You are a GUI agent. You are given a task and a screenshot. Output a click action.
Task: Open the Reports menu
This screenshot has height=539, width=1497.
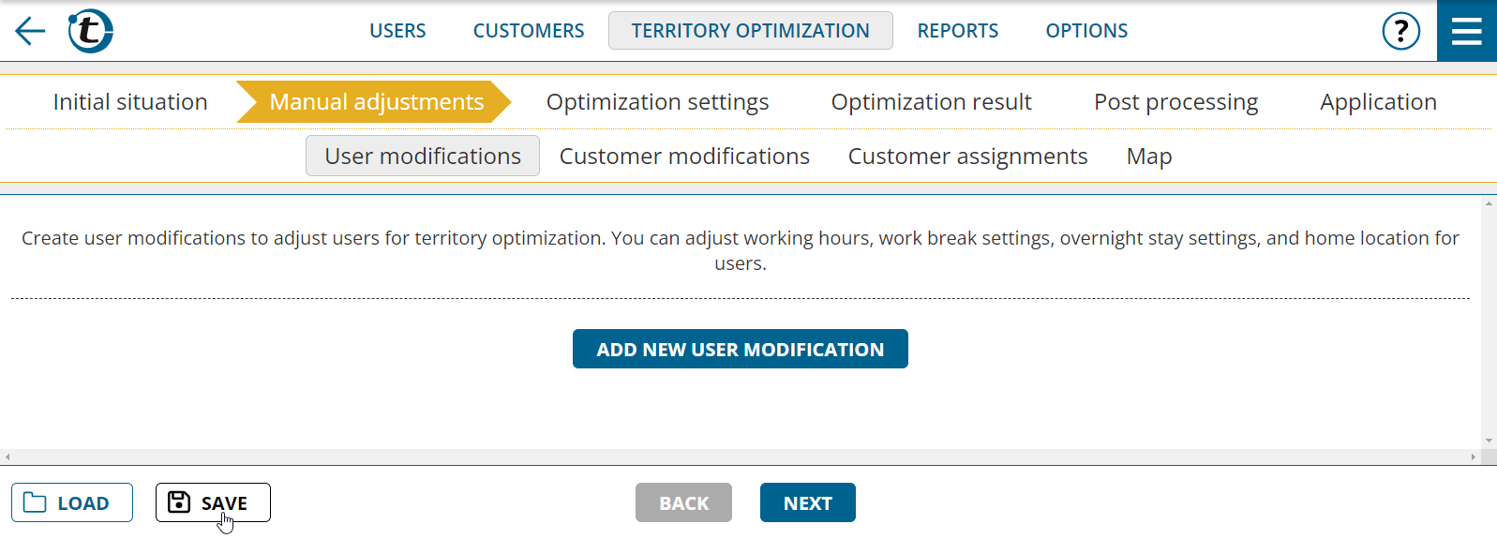pos(958,31)
